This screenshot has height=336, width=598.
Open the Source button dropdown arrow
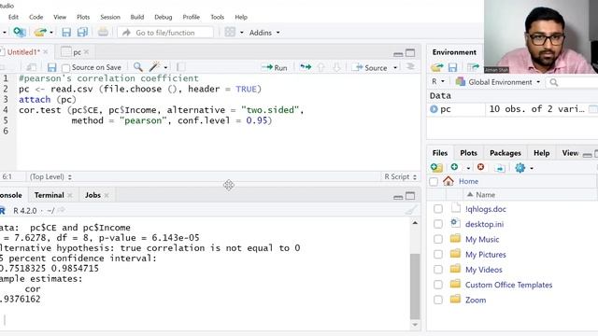(x=395, y=68)
